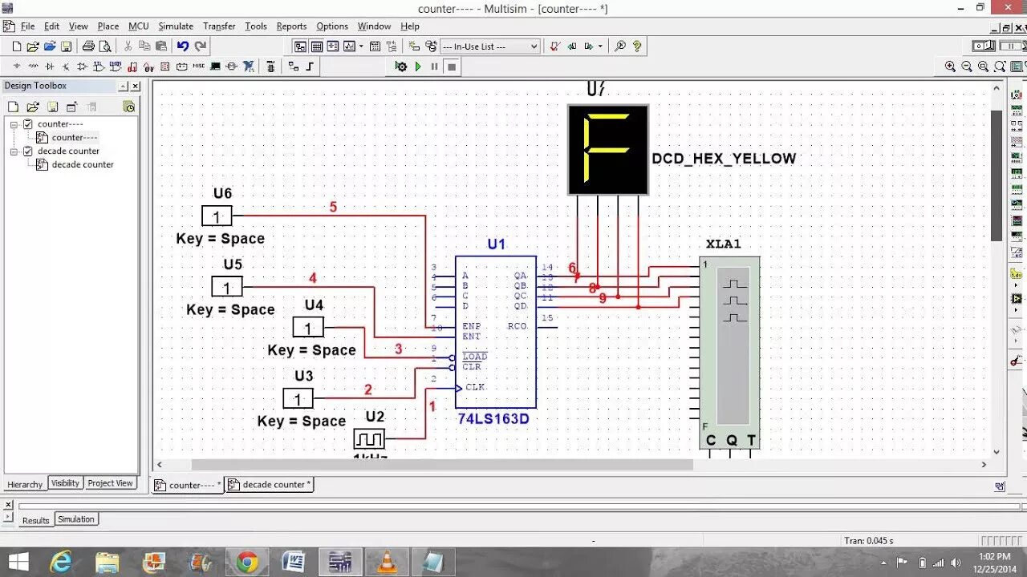Viewport: 1027px width, 577px height.
Task: Place a Diode component from toolbar
Action: pos(50,67)
